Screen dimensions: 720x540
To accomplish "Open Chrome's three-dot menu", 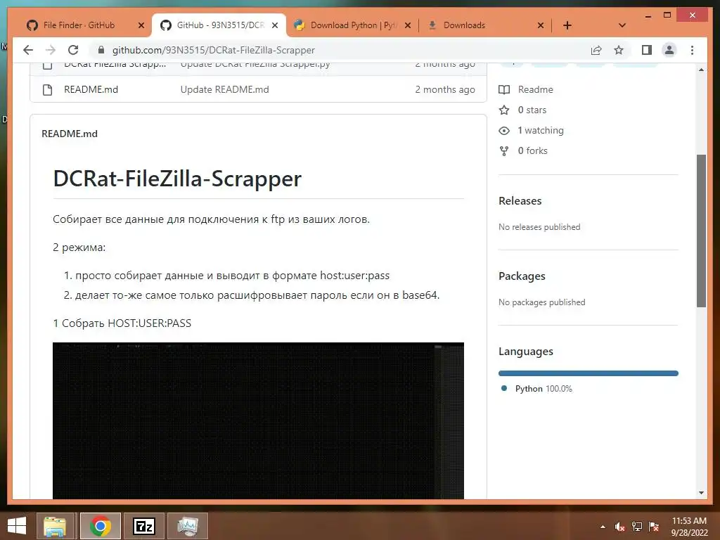I will 692,50.
